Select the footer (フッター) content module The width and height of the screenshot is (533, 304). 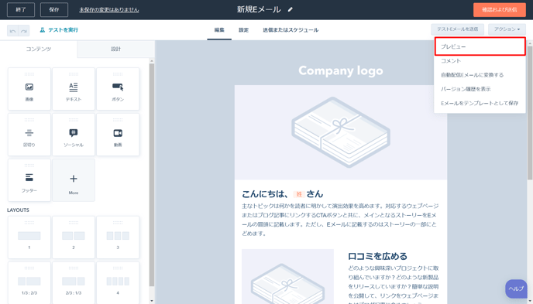(x=29, y=180)
